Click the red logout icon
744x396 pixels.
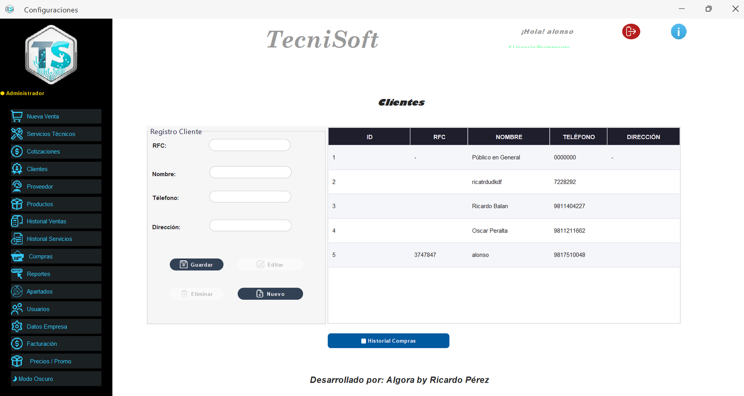tap(631, 32)
